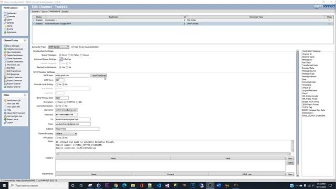Click the Logout key icon

click(x=5, y=122)
